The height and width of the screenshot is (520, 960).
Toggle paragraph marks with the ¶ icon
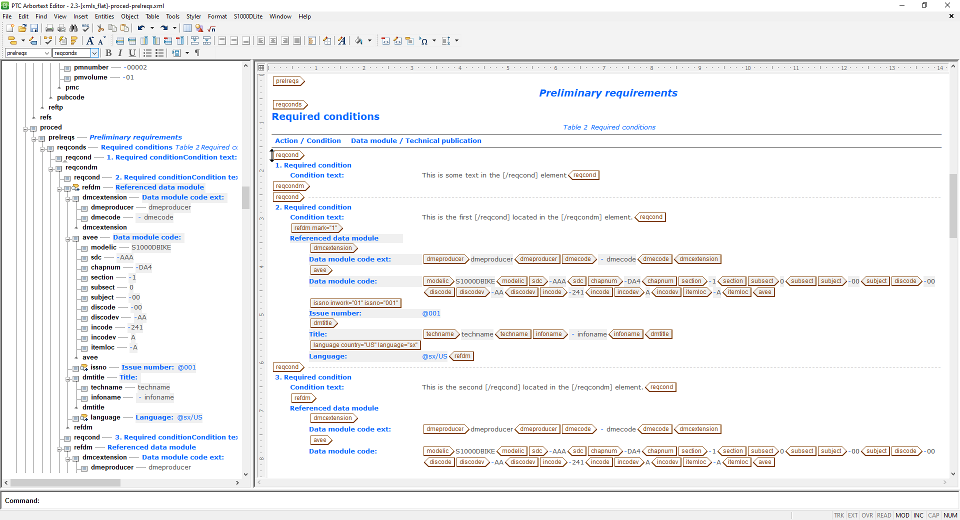197,53
